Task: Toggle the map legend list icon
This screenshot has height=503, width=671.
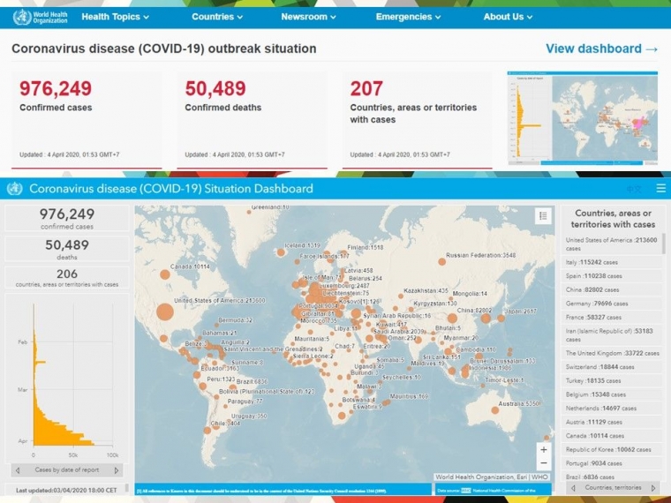Action: [543, 215]
